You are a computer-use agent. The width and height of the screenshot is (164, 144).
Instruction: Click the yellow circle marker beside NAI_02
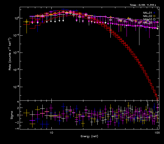154,16
